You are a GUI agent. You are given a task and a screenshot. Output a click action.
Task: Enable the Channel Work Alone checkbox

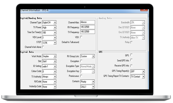[43, 47]
